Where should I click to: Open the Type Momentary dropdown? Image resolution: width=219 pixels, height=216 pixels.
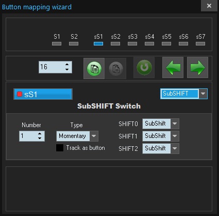coord(94,136)
